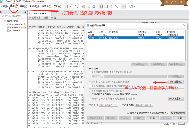This screenshot has height=128, width=189.
Task: Click console view terminal icon
Action: click(x=124, y=7)
